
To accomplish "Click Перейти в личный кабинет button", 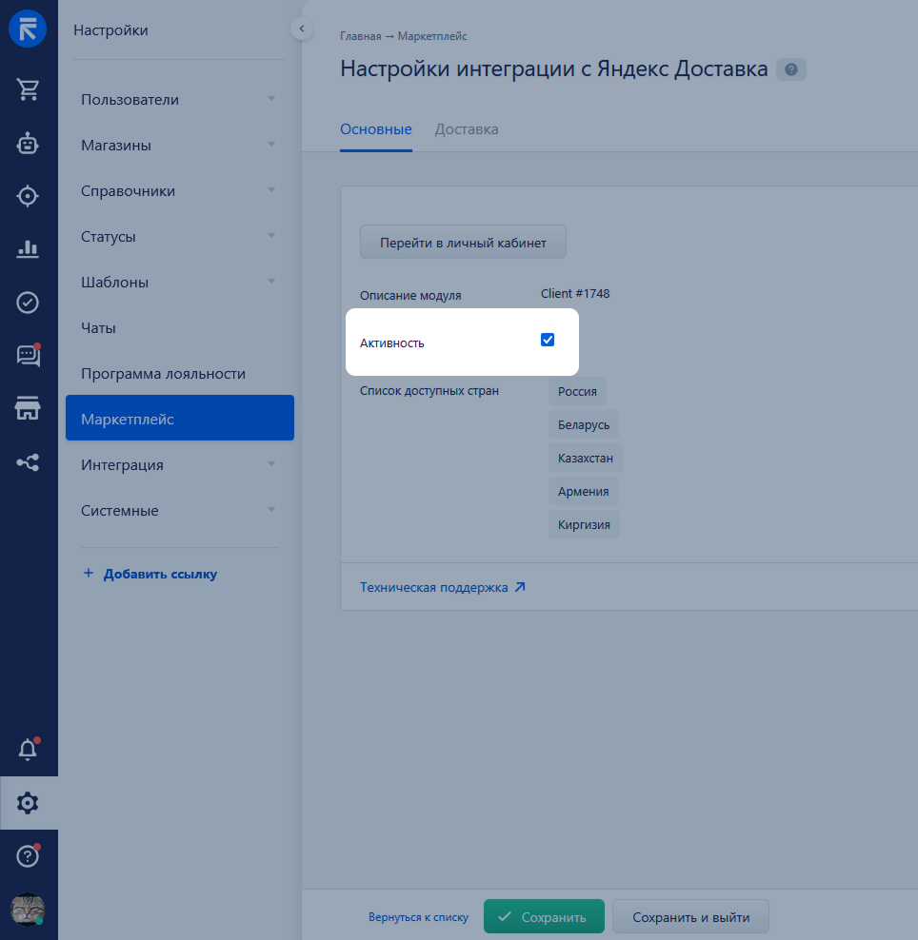I will 463,243.
